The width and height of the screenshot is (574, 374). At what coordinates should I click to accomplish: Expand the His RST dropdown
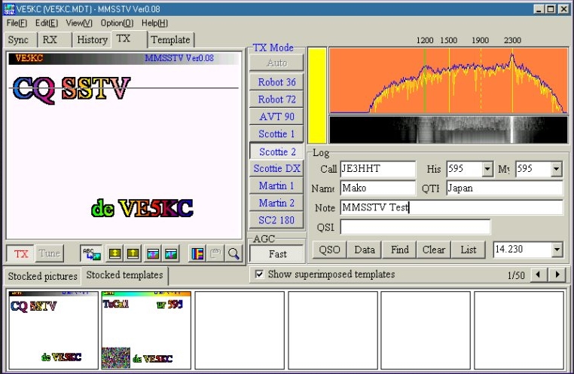(487, 169)
